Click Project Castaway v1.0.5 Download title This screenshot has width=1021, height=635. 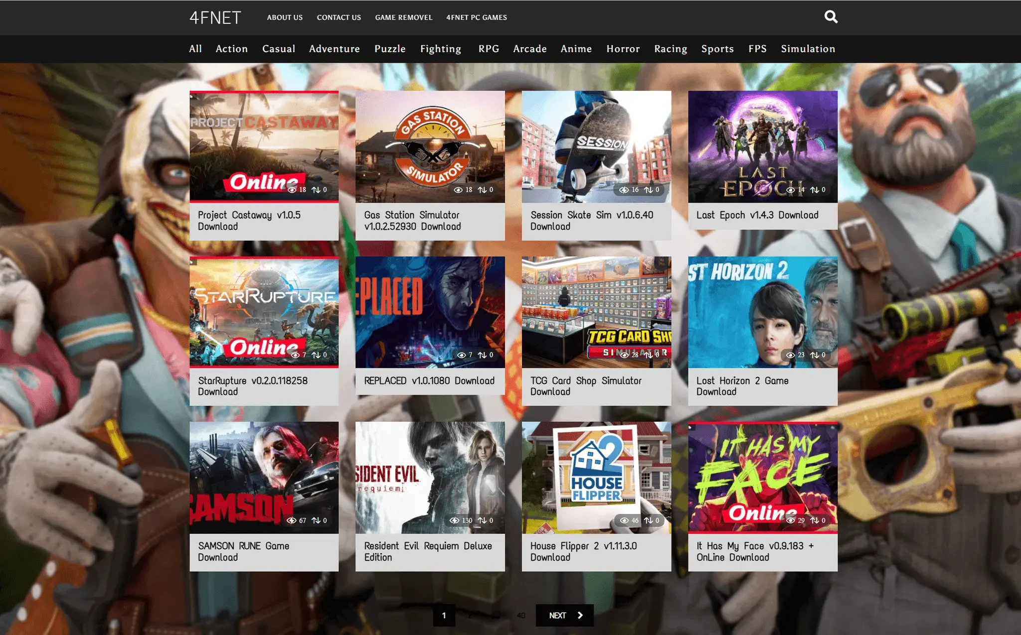[x=249, y=221]
